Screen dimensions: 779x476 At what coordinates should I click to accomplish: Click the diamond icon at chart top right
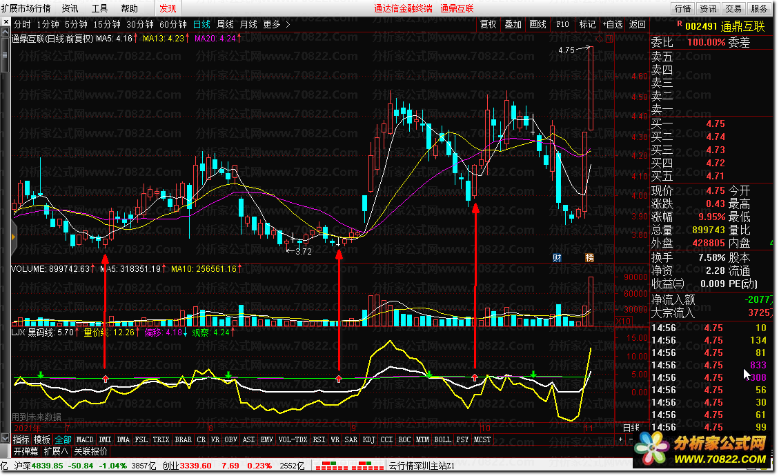(x=600, y=39)
